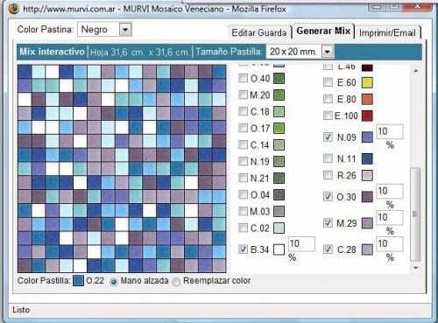Select the gray O.04 color swatch
The image size is (438, 323).
click(279, 195)
